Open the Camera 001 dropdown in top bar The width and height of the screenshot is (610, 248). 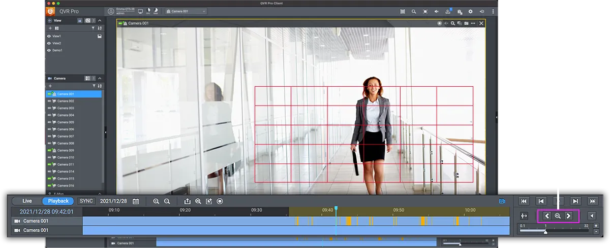coord(186,11)
